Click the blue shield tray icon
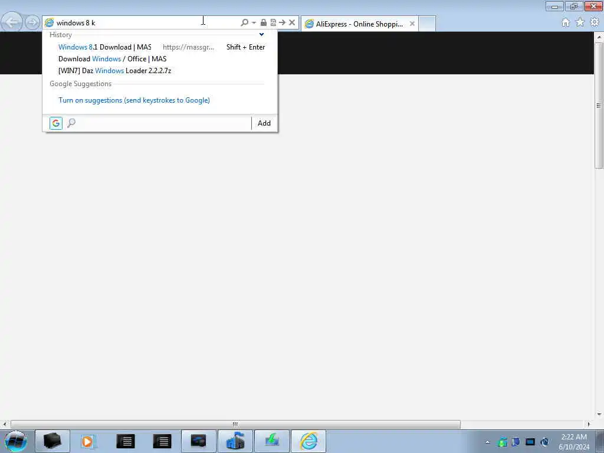Viewport: 604px width, 453px height. coord(516,442)
